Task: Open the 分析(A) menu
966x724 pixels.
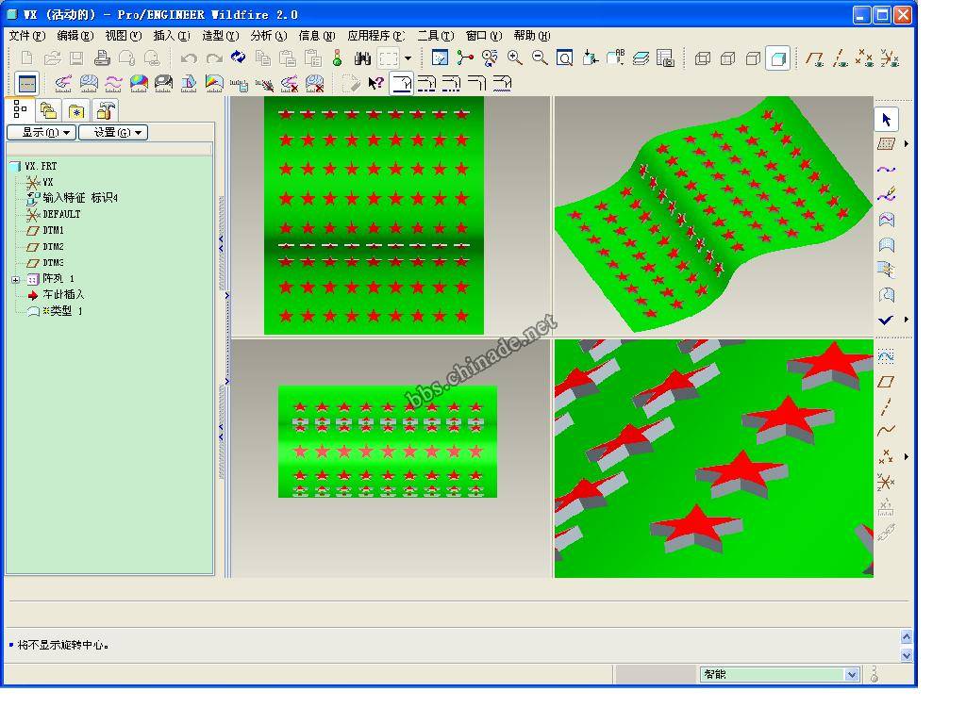Action: click(x=269, y=36)
